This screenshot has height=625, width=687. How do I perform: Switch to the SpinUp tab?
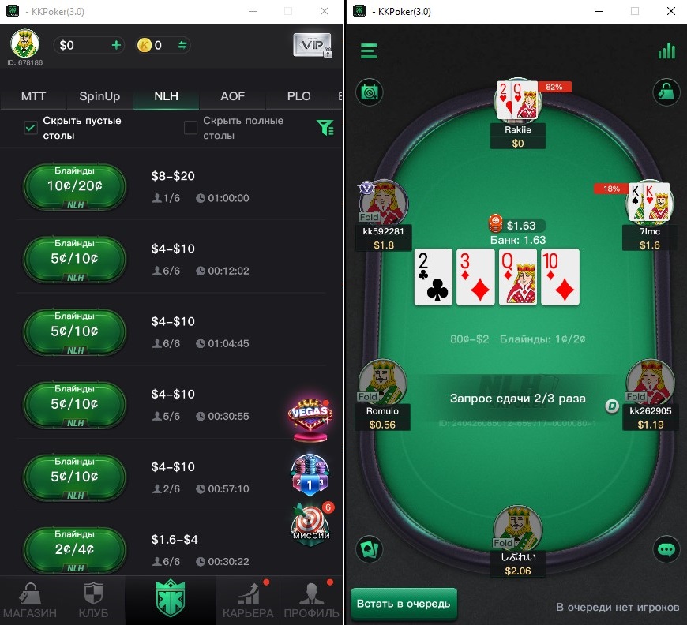[x=99, y=96]
